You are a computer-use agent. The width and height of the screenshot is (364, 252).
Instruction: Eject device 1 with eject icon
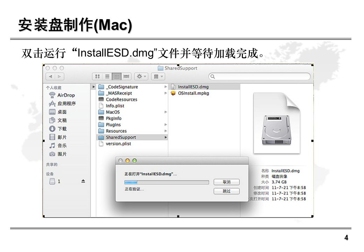(83, 181)
